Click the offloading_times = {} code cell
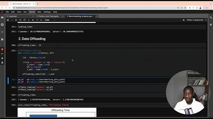Viewport: 213px width, 119px height. [111, 45]
